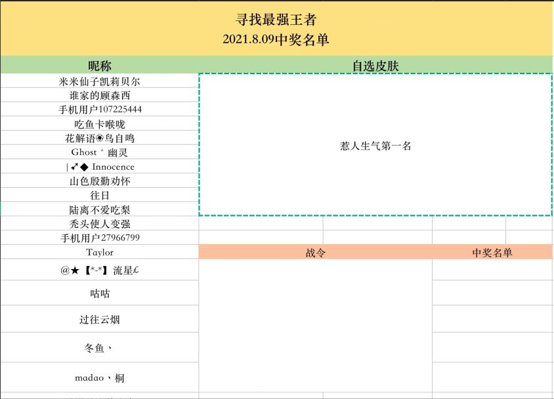Click the cell 陆离不爱吃梨

coord(100,209)
